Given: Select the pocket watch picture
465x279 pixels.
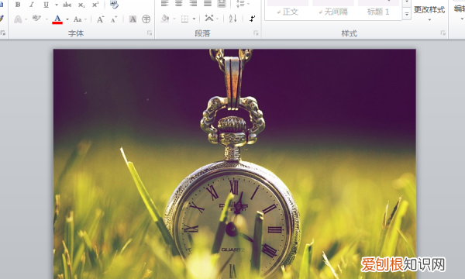Looking at the screenshot, I should 235,164.
